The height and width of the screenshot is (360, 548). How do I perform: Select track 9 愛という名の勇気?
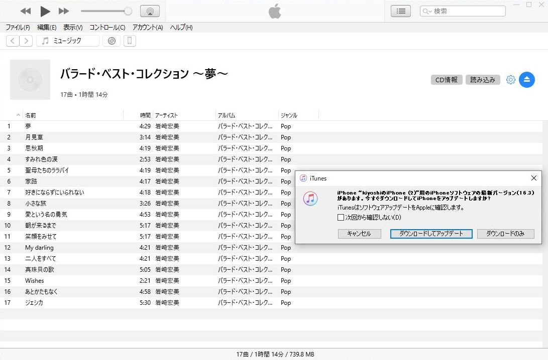point(148,215)
